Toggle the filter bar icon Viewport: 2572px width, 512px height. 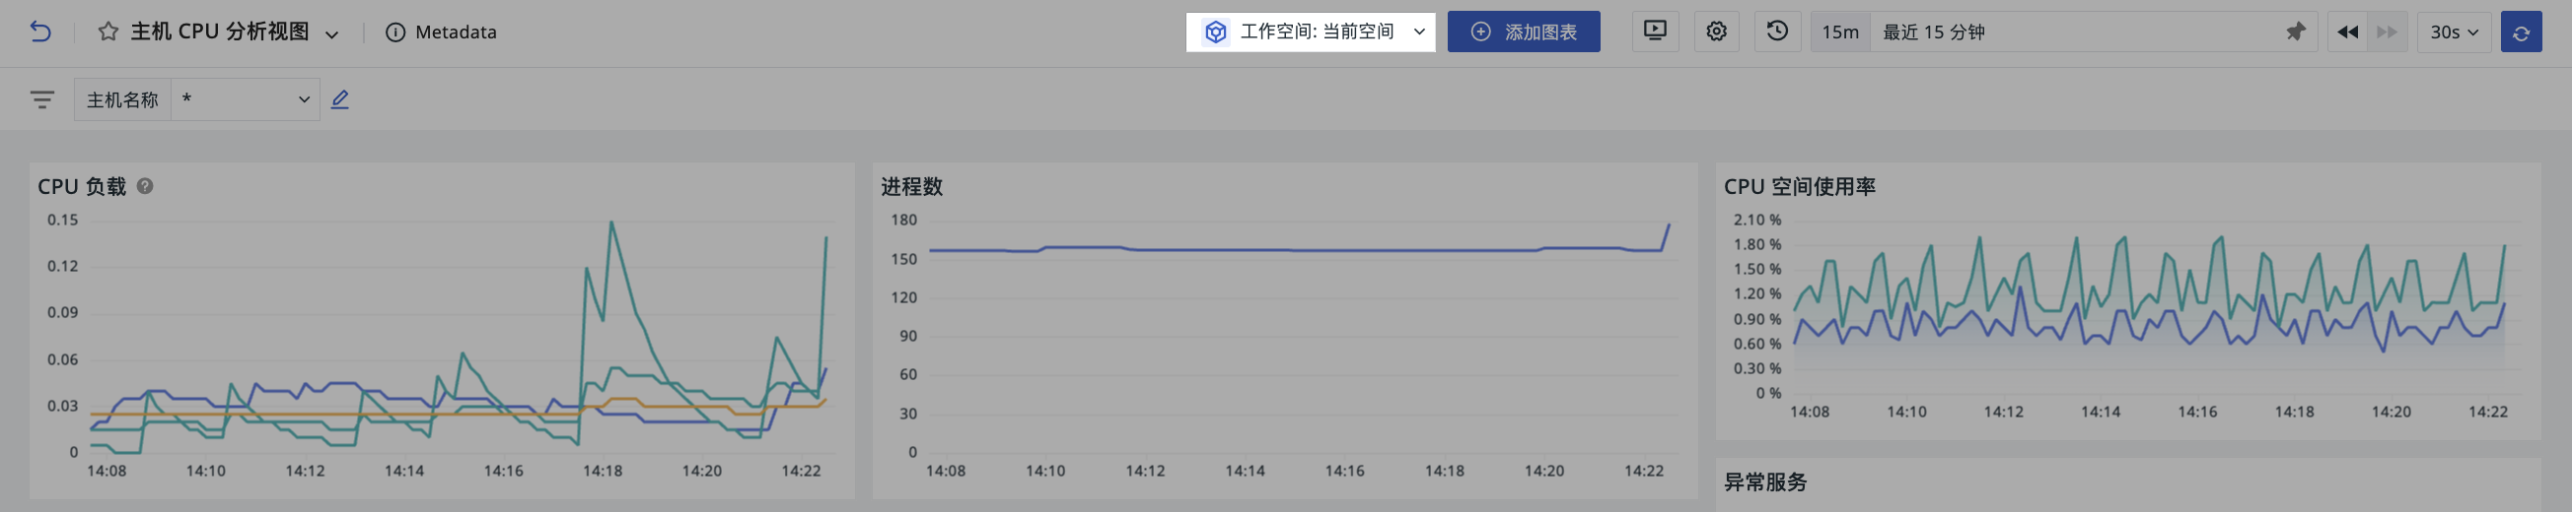click(x=42, y=99)
